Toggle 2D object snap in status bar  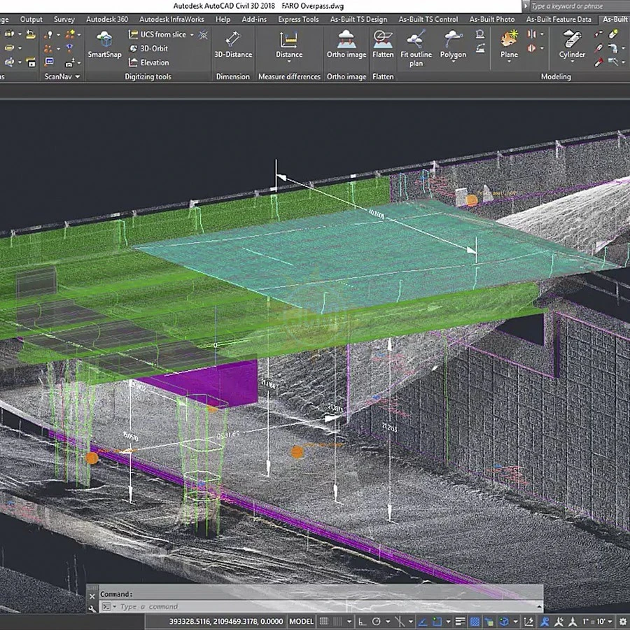click(437, 622)
